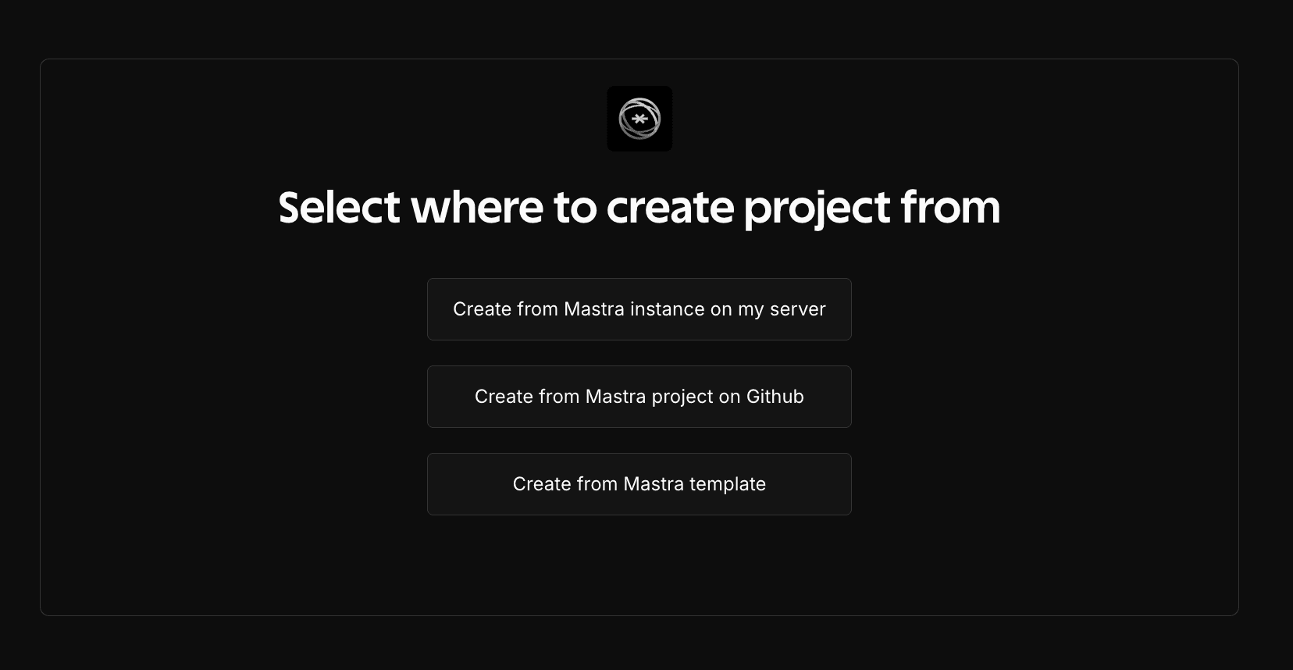The width and height of the screenshot is (1293, 670).
Task: Choose the Github project option
Action: [x=639, y=397]
